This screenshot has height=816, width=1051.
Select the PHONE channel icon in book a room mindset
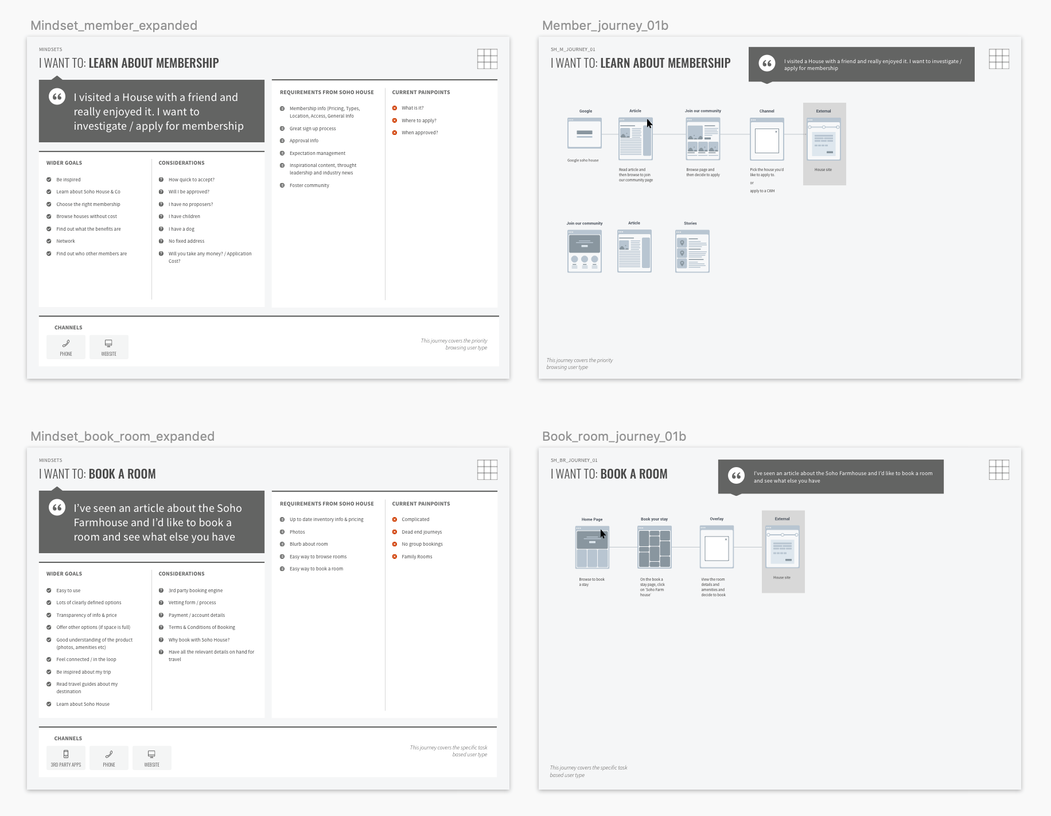[x=109, y=758]
